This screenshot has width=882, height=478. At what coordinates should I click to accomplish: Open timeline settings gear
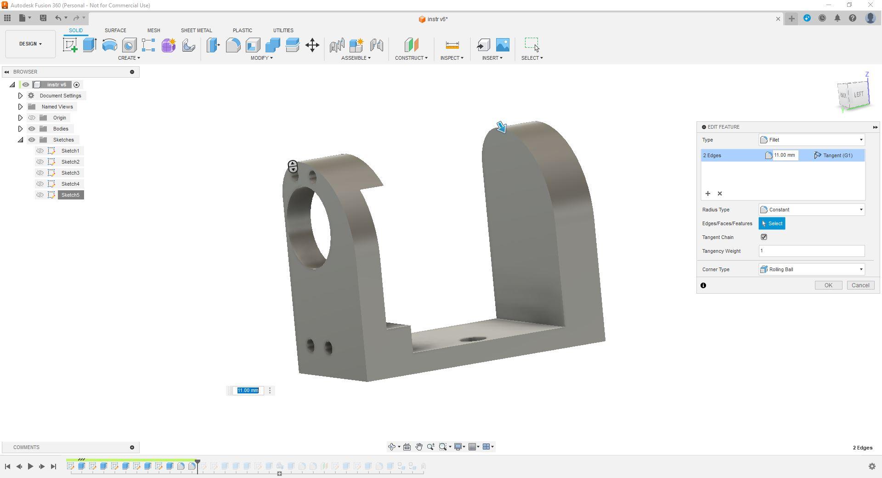(x=872, y=467)
